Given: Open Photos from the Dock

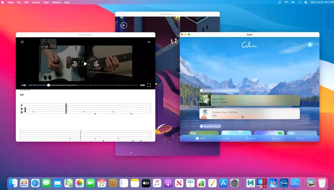Looking at the screenshot, I should [x=80, y=183].
